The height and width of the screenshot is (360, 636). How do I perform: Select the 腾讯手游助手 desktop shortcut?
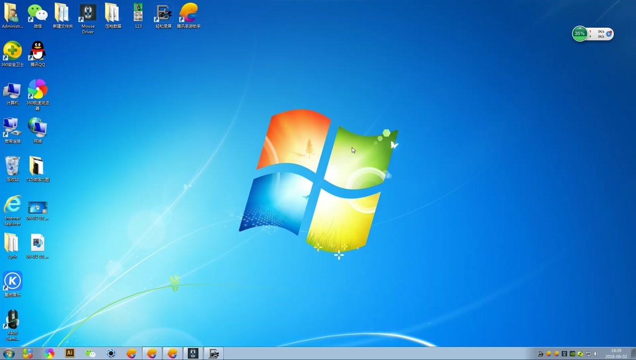click(189, 15)
